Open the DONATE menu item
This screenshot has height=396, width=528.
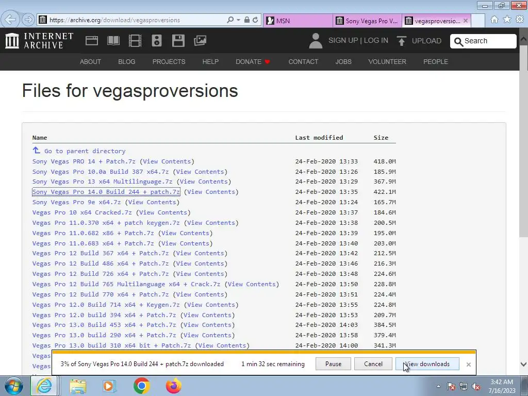tap(253, 62)
